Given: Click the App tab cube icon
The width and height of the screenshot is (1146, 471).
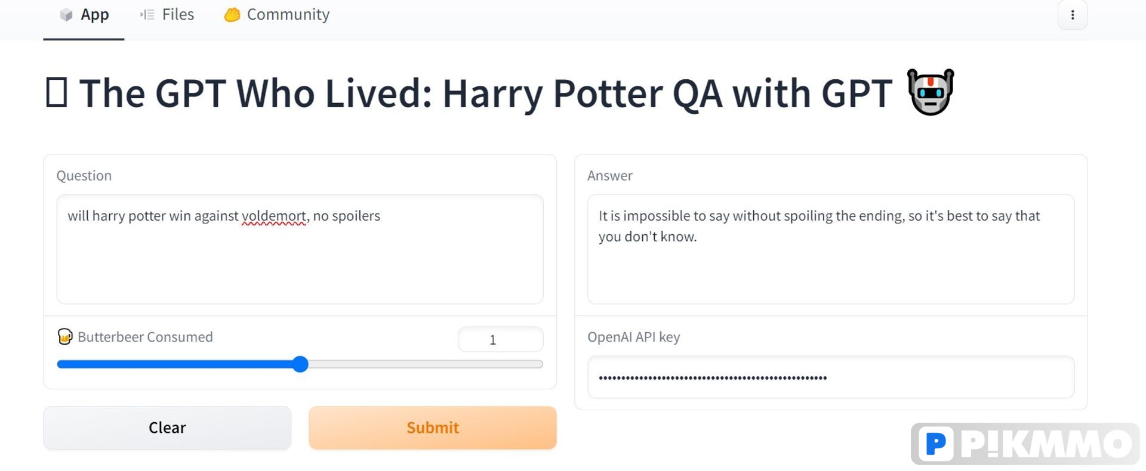Looking at the screenshot, I should pos(66,15).
